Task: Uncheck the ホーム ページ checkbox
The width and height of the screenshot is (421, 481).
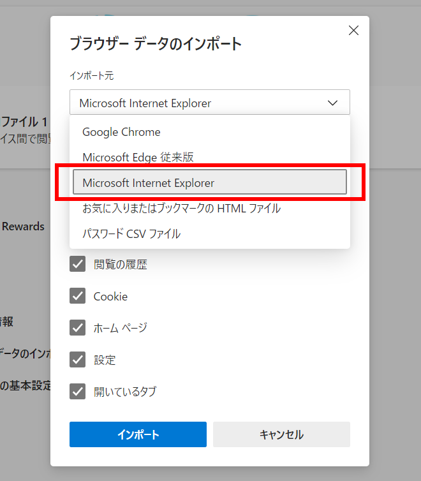Action: (78, 328)
